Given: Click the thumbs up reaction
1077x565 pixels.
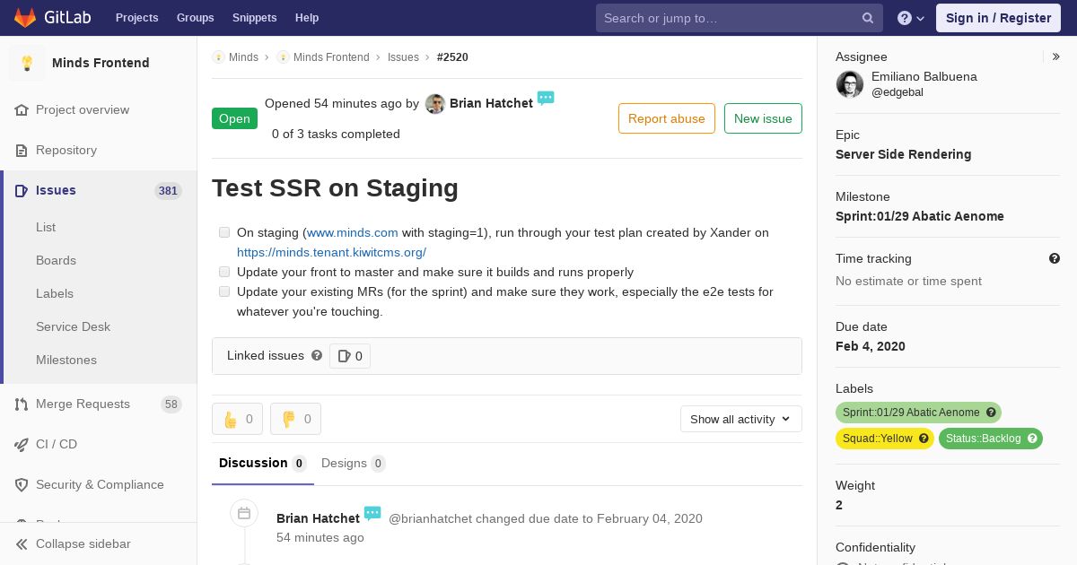Looking at the screenshot, I should (237, 419).
